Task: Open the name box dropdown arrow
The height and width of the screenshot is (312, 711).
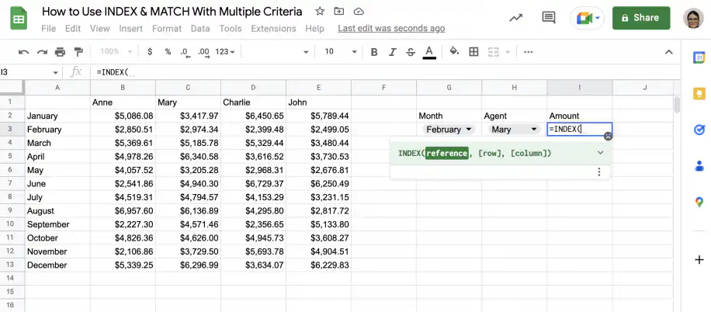Action: pyautogui.click(x=55, y=72)
